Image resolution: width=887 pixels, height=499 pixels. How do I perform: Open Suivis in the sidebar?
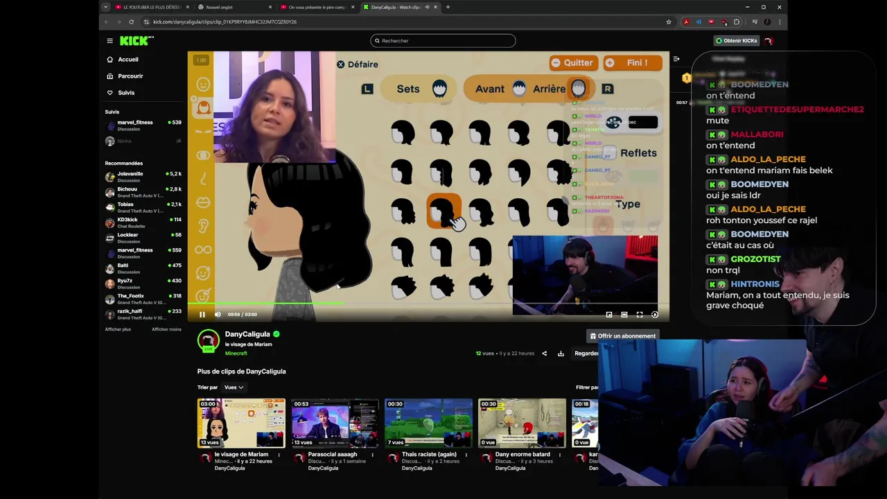125,93
